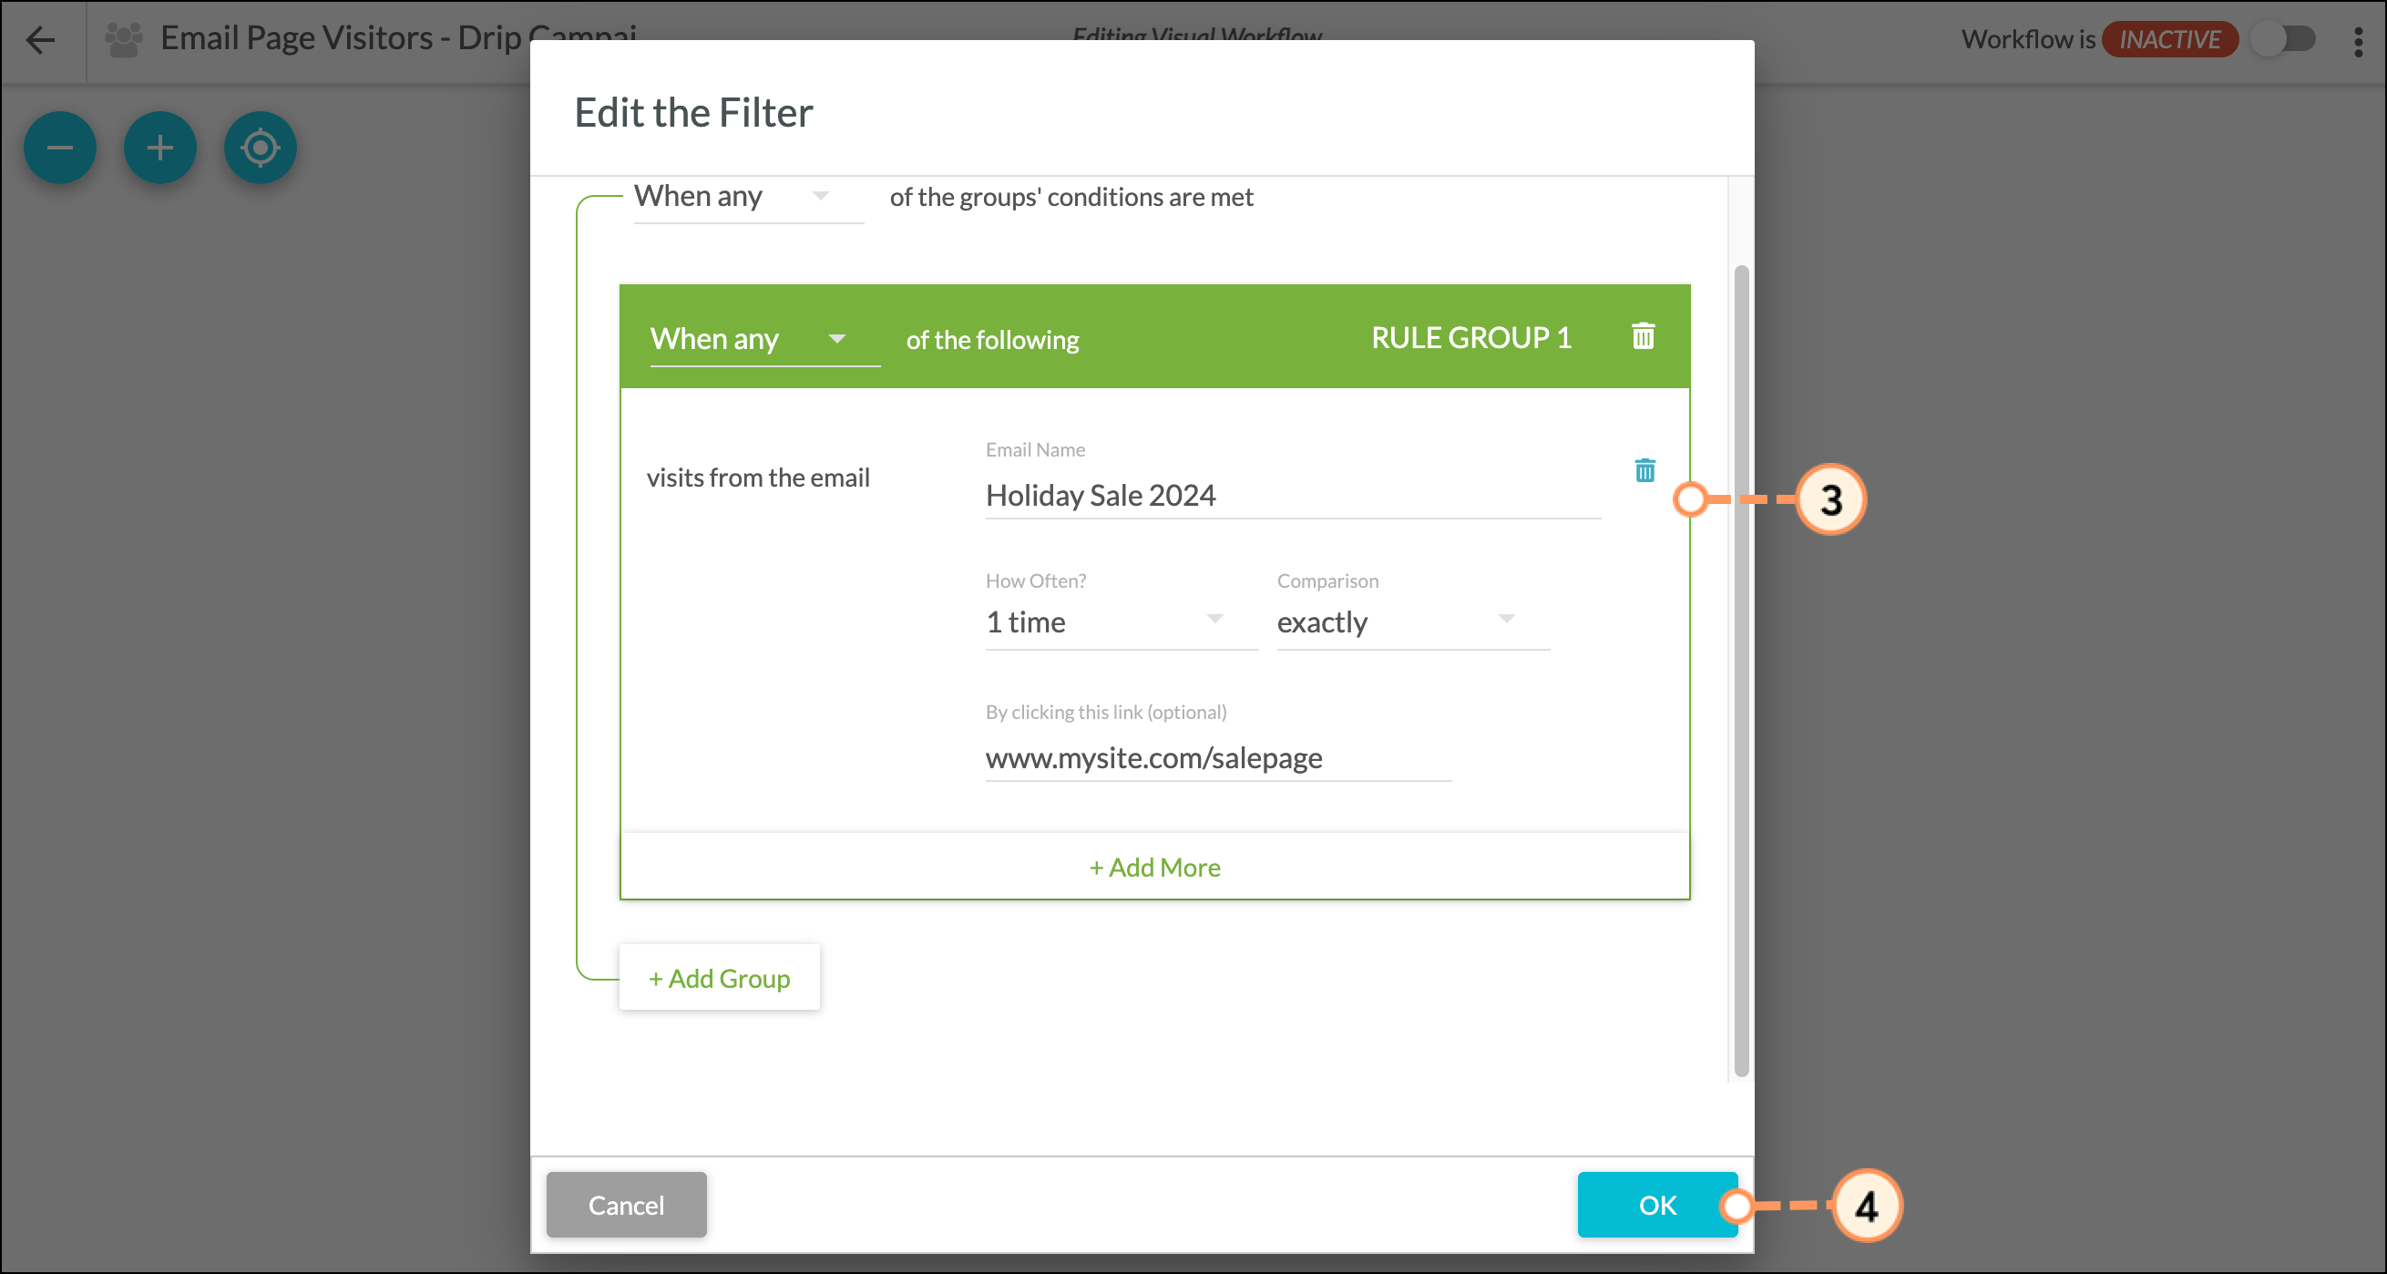
Task: Confirm the filter with OK
Action: point(1657,1205)
